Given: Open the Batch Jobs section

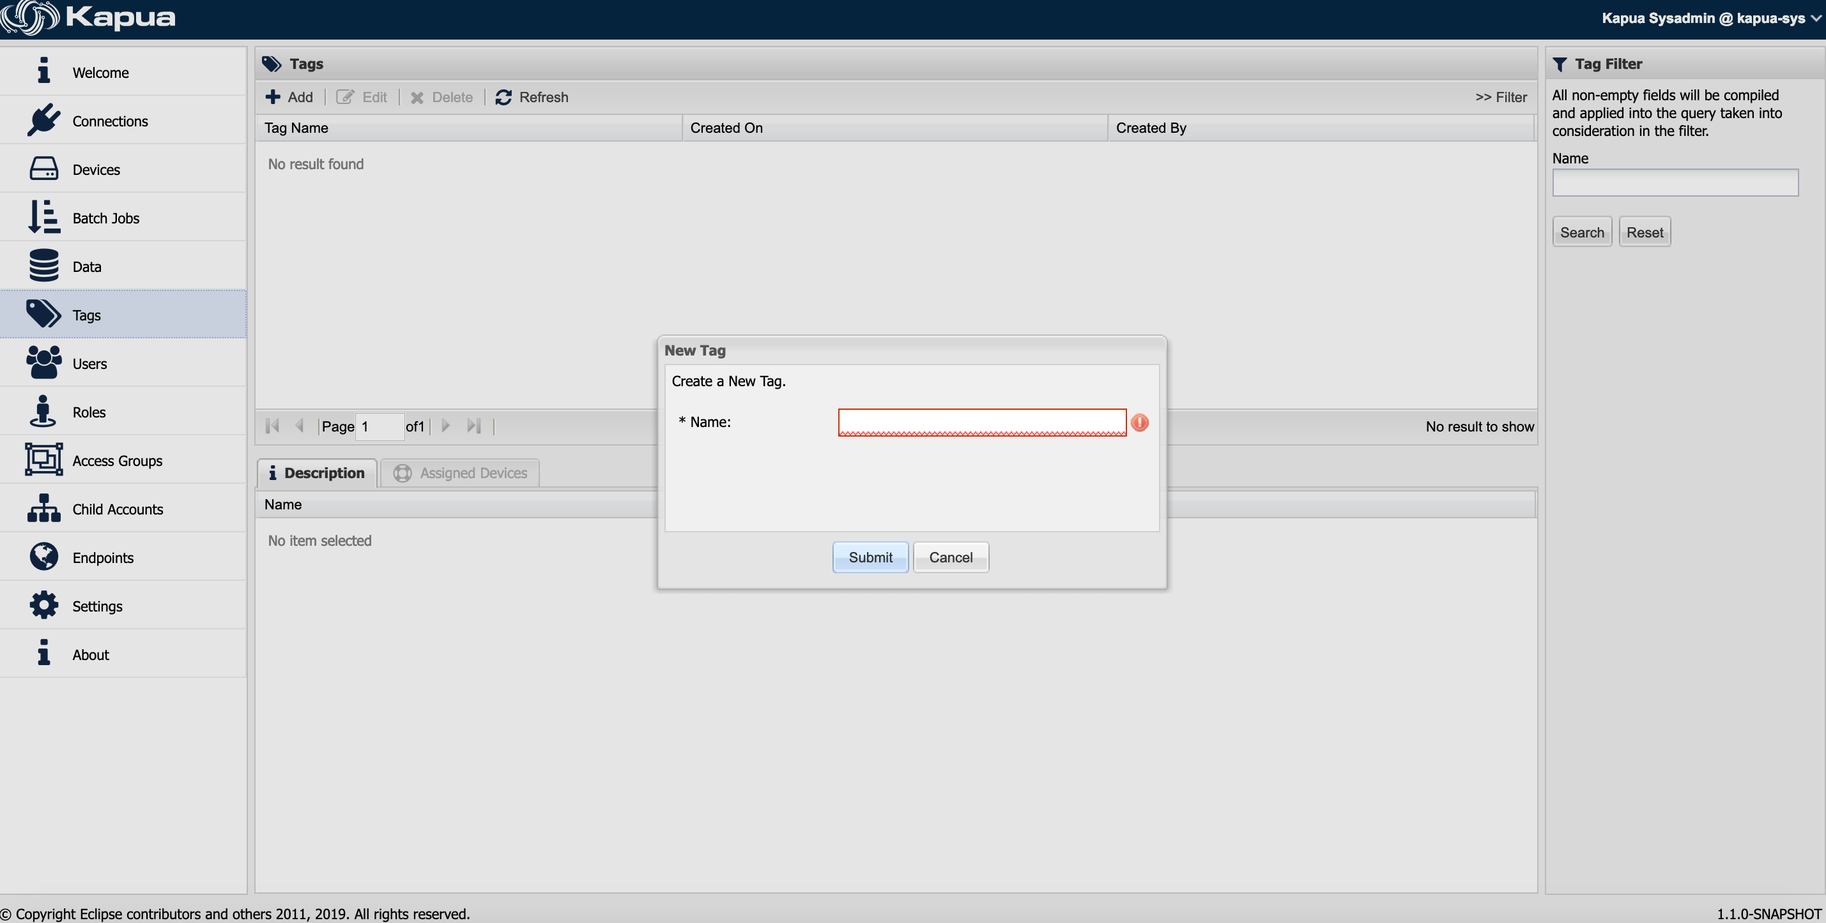Looking at the screenshot, I should pyautogui.click(x=105, y=218).
